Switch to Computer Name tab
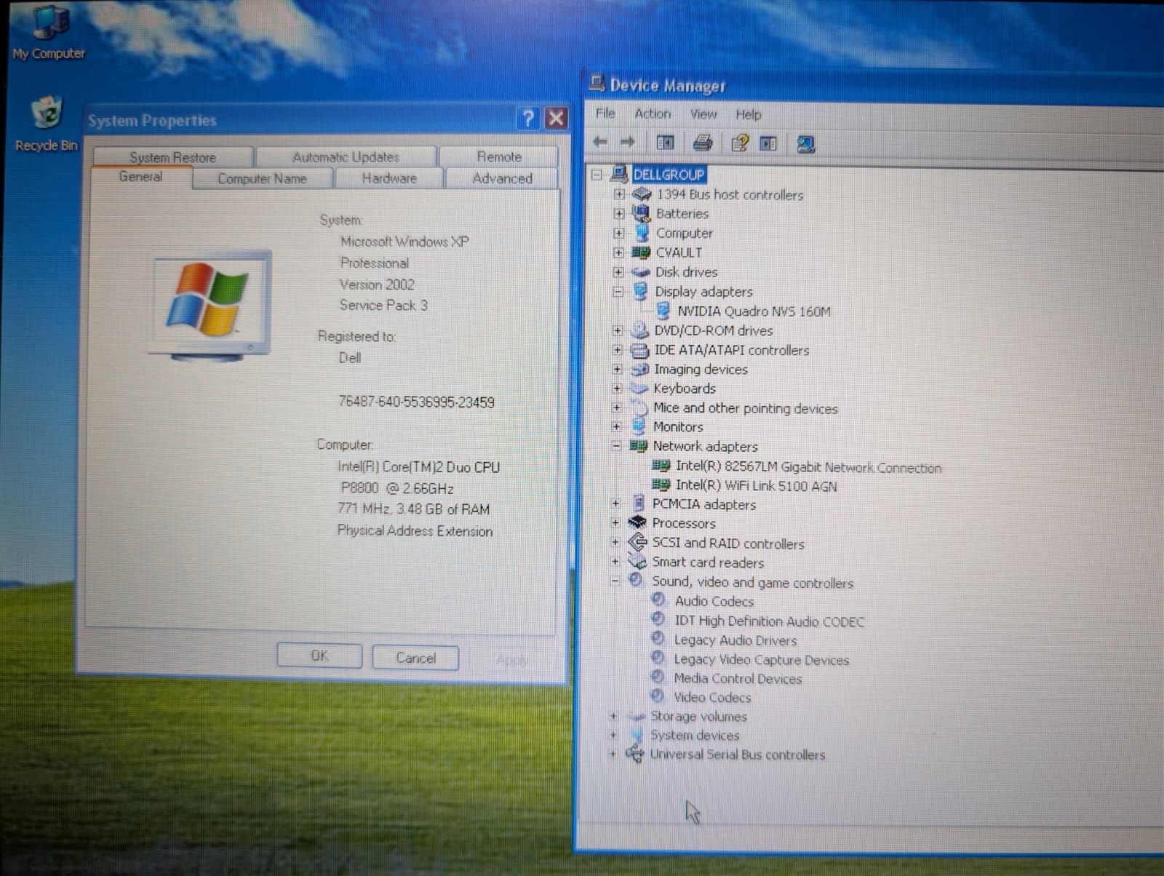 [x=263, y=178]
